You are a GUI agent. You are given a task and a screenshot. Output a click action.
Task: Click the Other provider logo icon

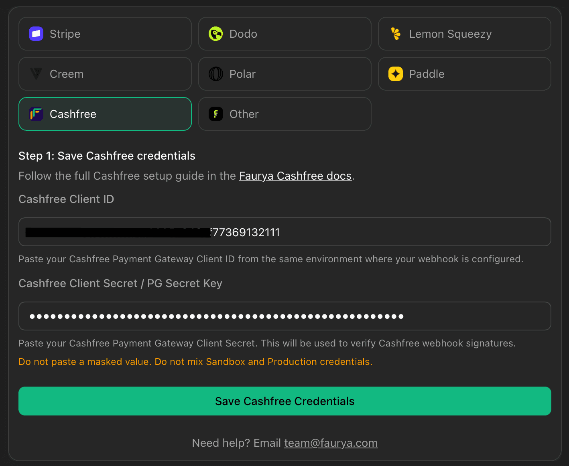tap(216, 114)
